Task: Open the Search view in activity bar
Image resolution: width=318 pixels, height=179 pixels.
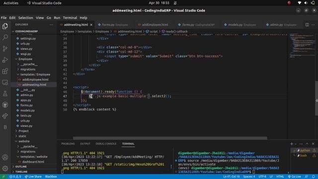Action: coord(5,37)
